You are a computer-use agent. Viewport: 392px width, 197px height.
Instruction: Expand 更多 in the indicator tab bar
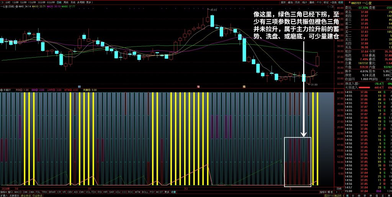[167, 192]
